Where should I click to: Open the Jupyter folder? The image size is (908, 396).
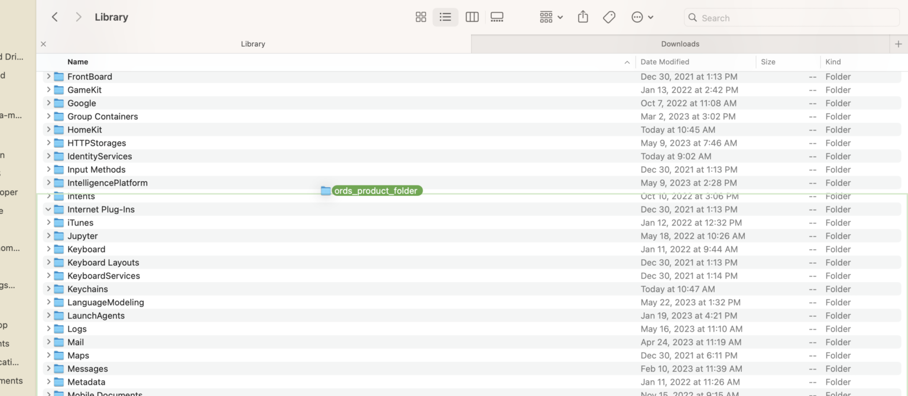click(82, 235)
